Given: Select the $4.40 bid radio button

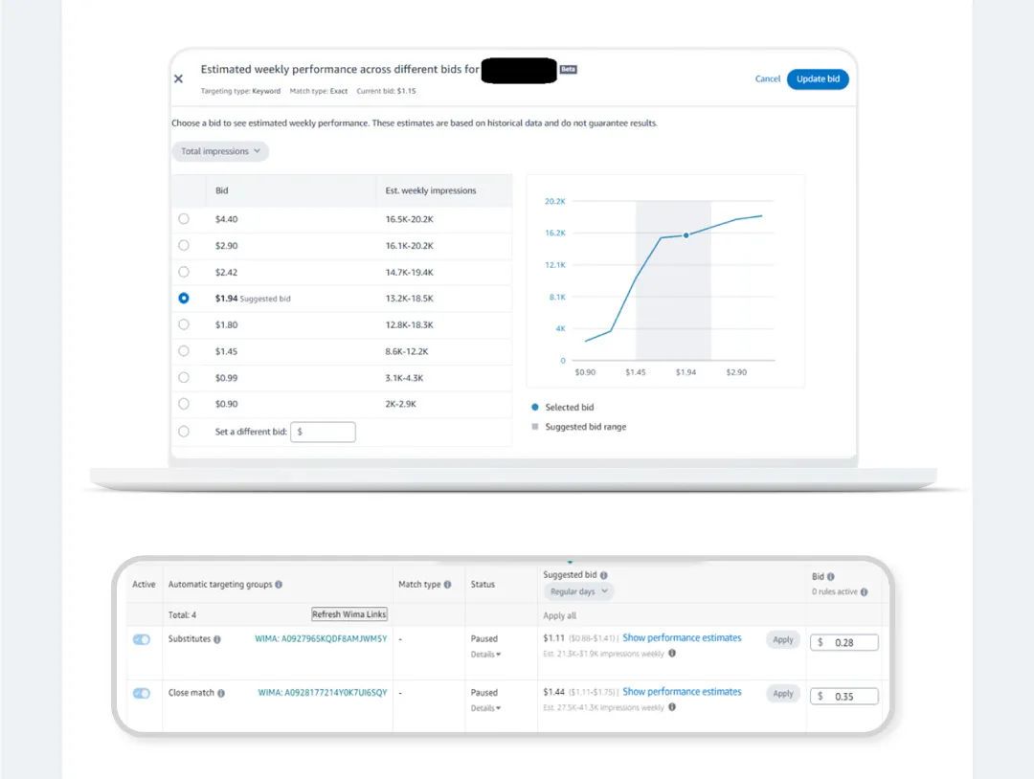Looking at the screenshot, I should pyautogui.click(x=184, y=219).
